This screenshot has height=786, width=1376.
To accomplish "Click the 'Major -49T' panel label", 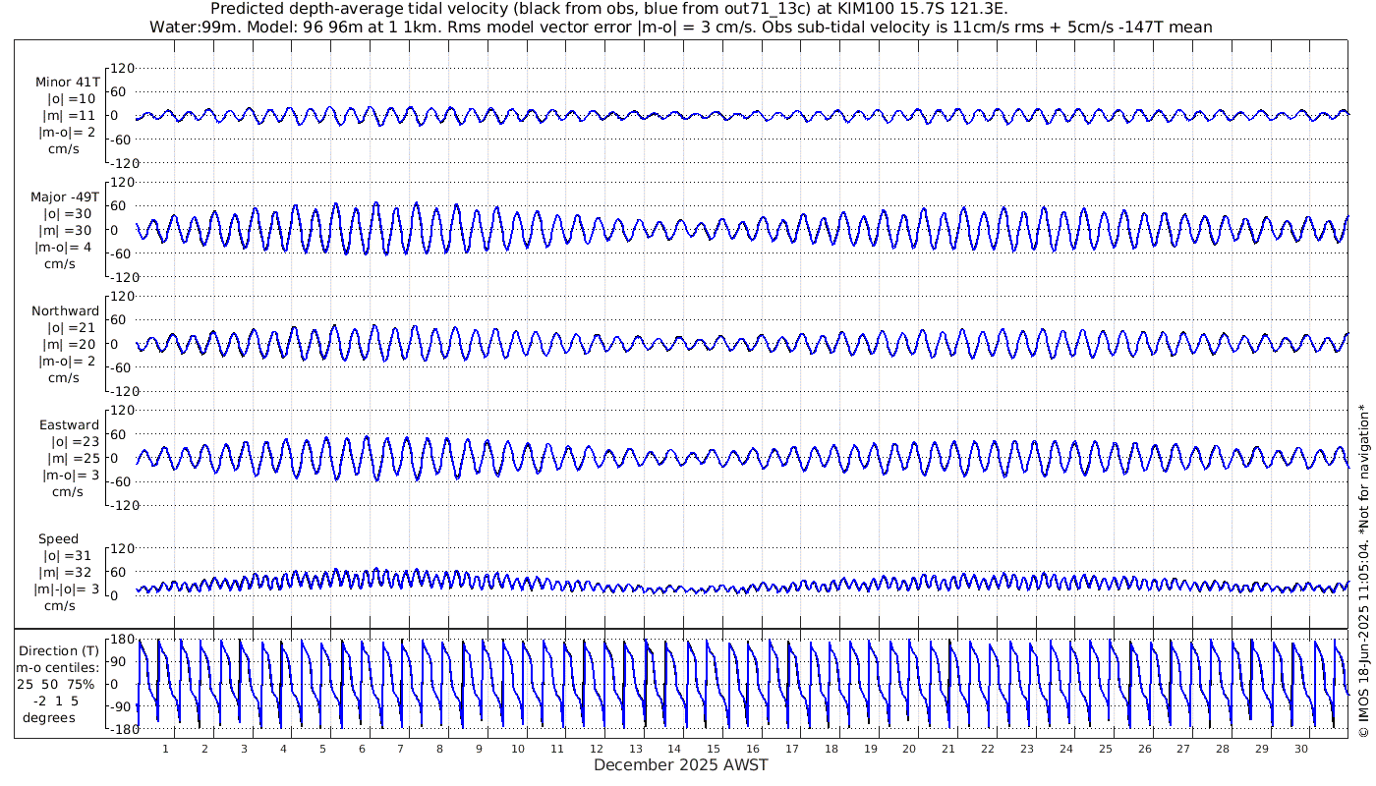I will click(65, 196).
